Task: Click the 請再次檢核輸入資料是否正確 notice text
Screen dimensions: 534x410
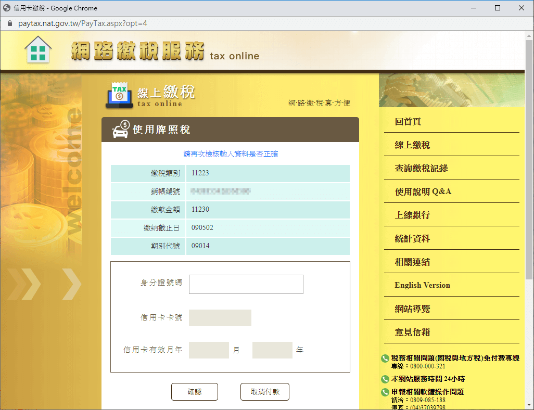Action: (231, 154)
